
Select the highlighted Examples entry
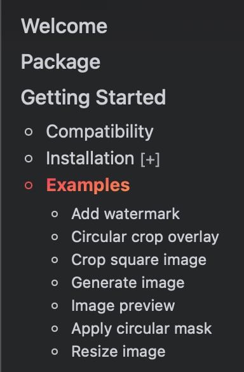click(88, 185)
